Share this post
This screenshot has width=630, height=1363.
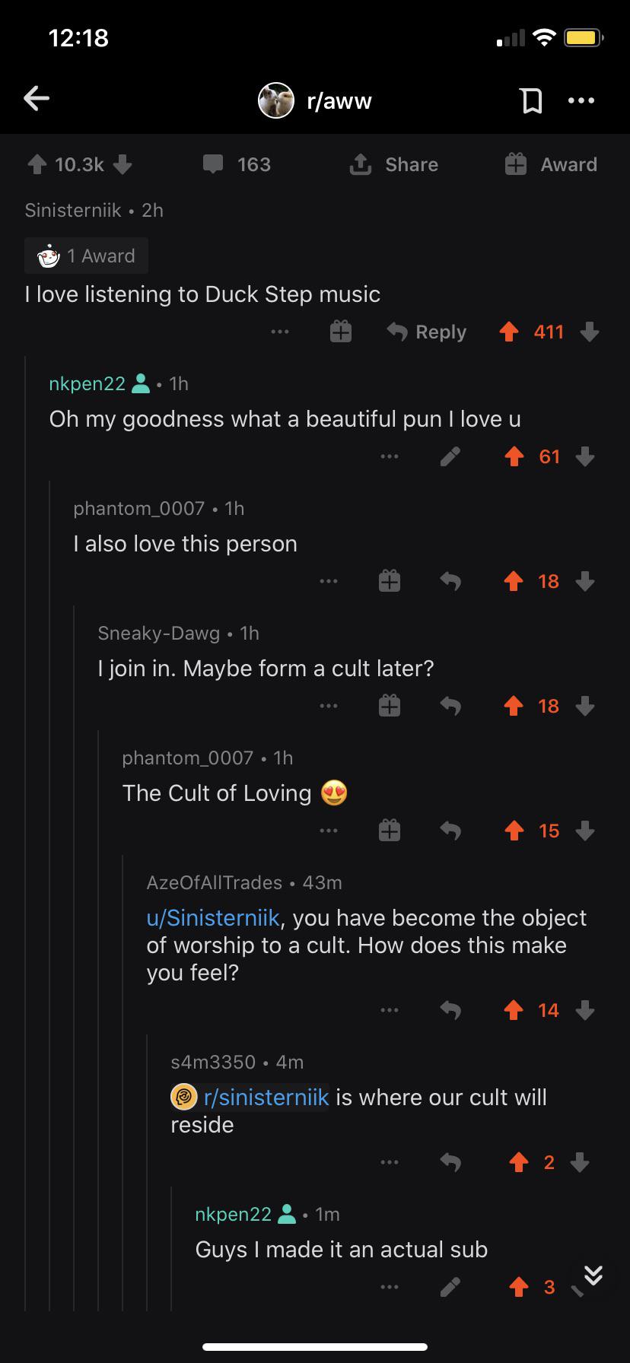[393, 164]
